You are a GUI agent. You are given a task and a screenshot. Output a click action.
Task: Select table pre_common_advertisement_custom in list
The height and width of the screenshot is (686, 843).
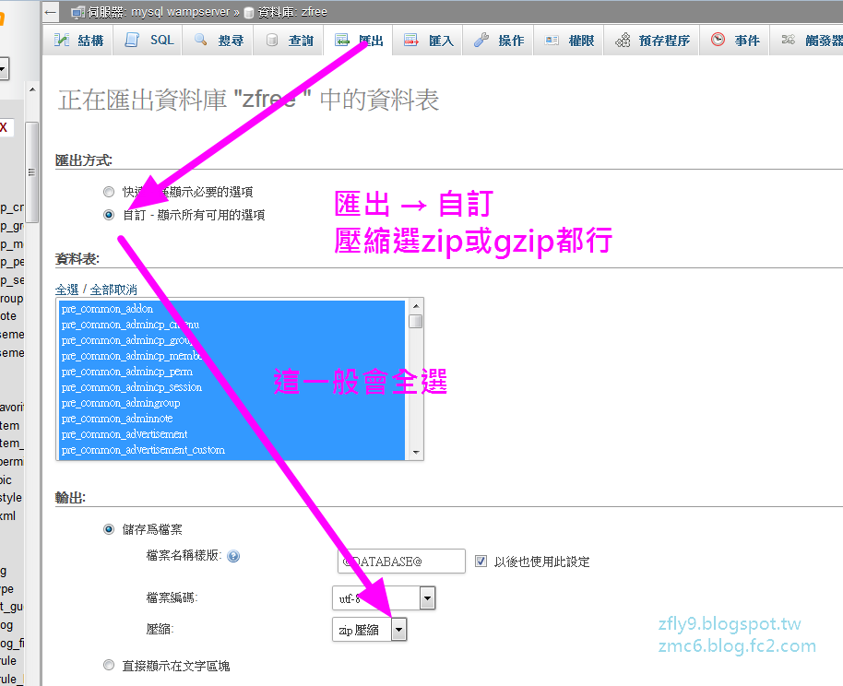(232, 449)
